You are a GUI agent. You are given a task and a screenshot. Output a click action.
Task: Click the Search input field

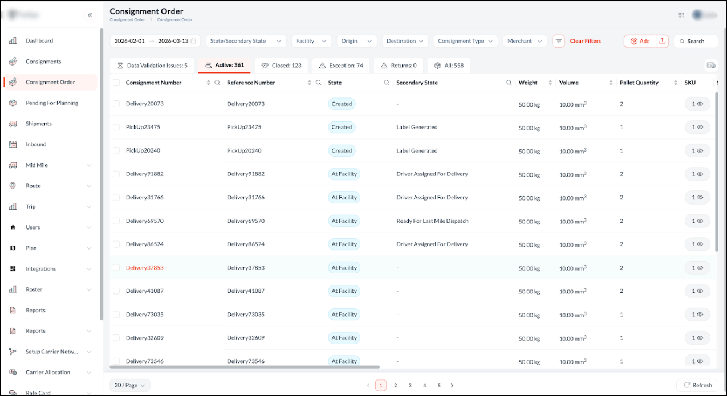pos(696,41)
